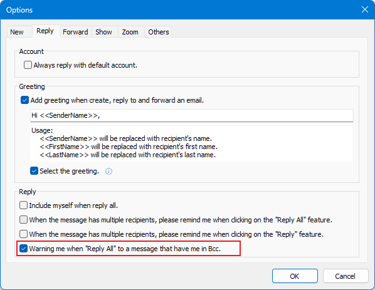Check Include myself when reply all
Screen dimensions: 375x290
point(23,205)
